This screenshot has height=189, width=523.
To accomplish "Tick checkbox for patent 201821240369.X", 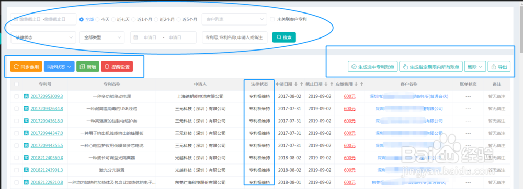I will pyautogui.click(x=16, y=158).
